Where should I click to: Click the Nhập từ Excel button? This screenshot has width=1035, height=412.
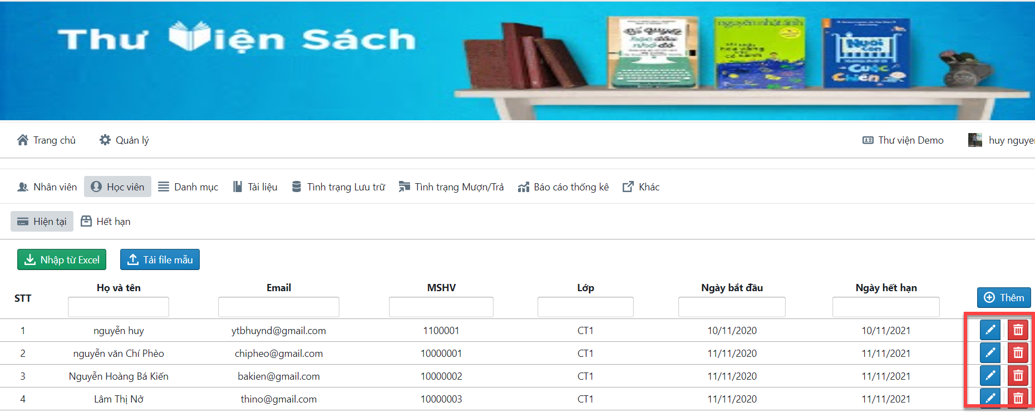(x=62, y=260)
